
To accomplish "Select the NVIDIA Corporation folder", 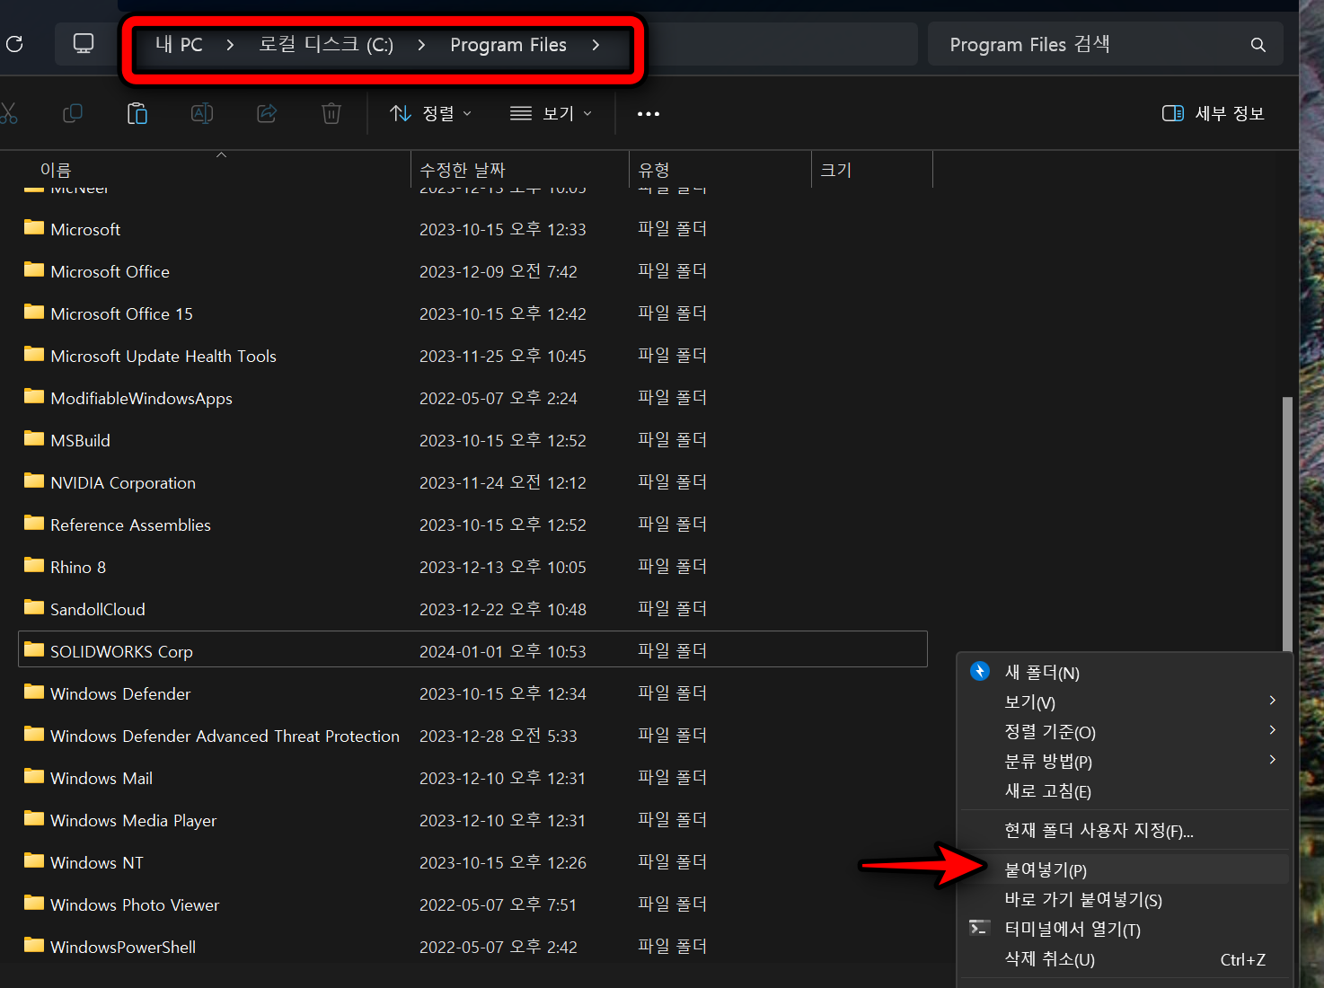I will click(472, 482).
